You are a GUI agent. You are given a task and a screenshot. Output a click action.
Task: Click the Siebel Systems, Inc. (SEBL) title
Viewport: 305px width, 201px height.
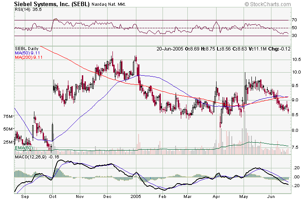[52, 4]
